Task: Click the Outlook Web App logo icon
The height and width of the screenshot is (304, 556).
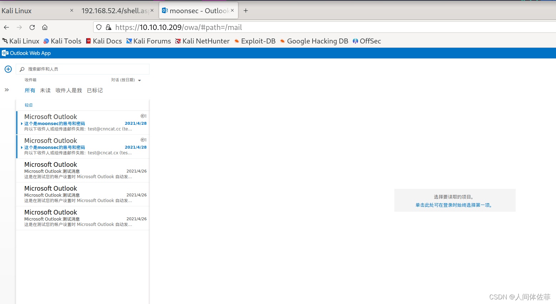Action: pyautogui.click(x=5, y=53)
